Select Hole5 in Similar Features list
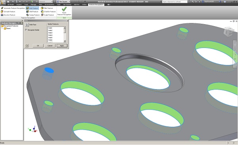This screenshot has width=238, height=145. tap(50, 38)
